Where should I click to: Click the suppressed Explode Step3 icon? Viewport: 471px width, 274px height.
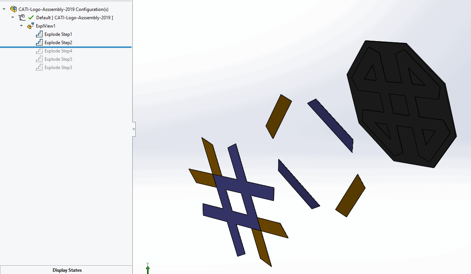39,68
